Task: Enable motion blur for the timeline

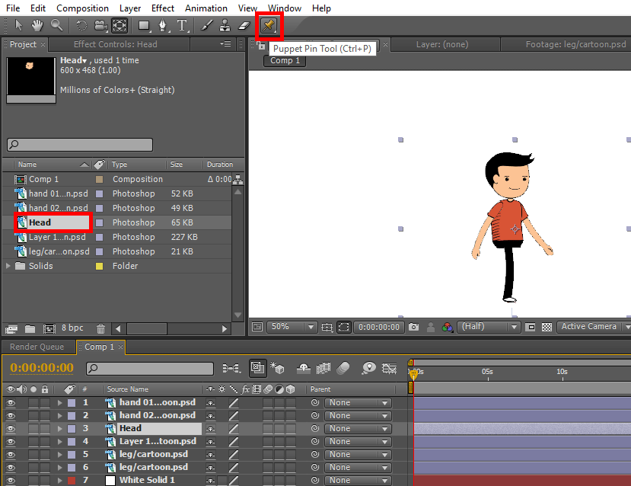Action: tap(343, 368)
